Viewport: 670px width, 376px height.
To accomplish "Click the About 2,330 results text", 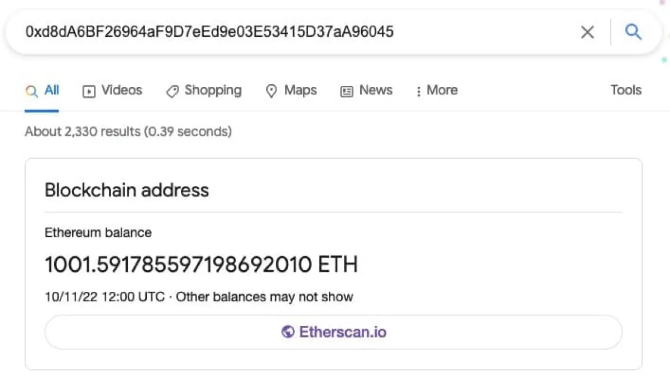I will (128, 132).
